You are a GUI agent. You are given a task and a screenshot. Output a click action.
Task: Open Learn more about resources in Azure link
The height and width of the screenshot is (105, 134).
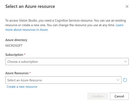[x=26, y=30]
